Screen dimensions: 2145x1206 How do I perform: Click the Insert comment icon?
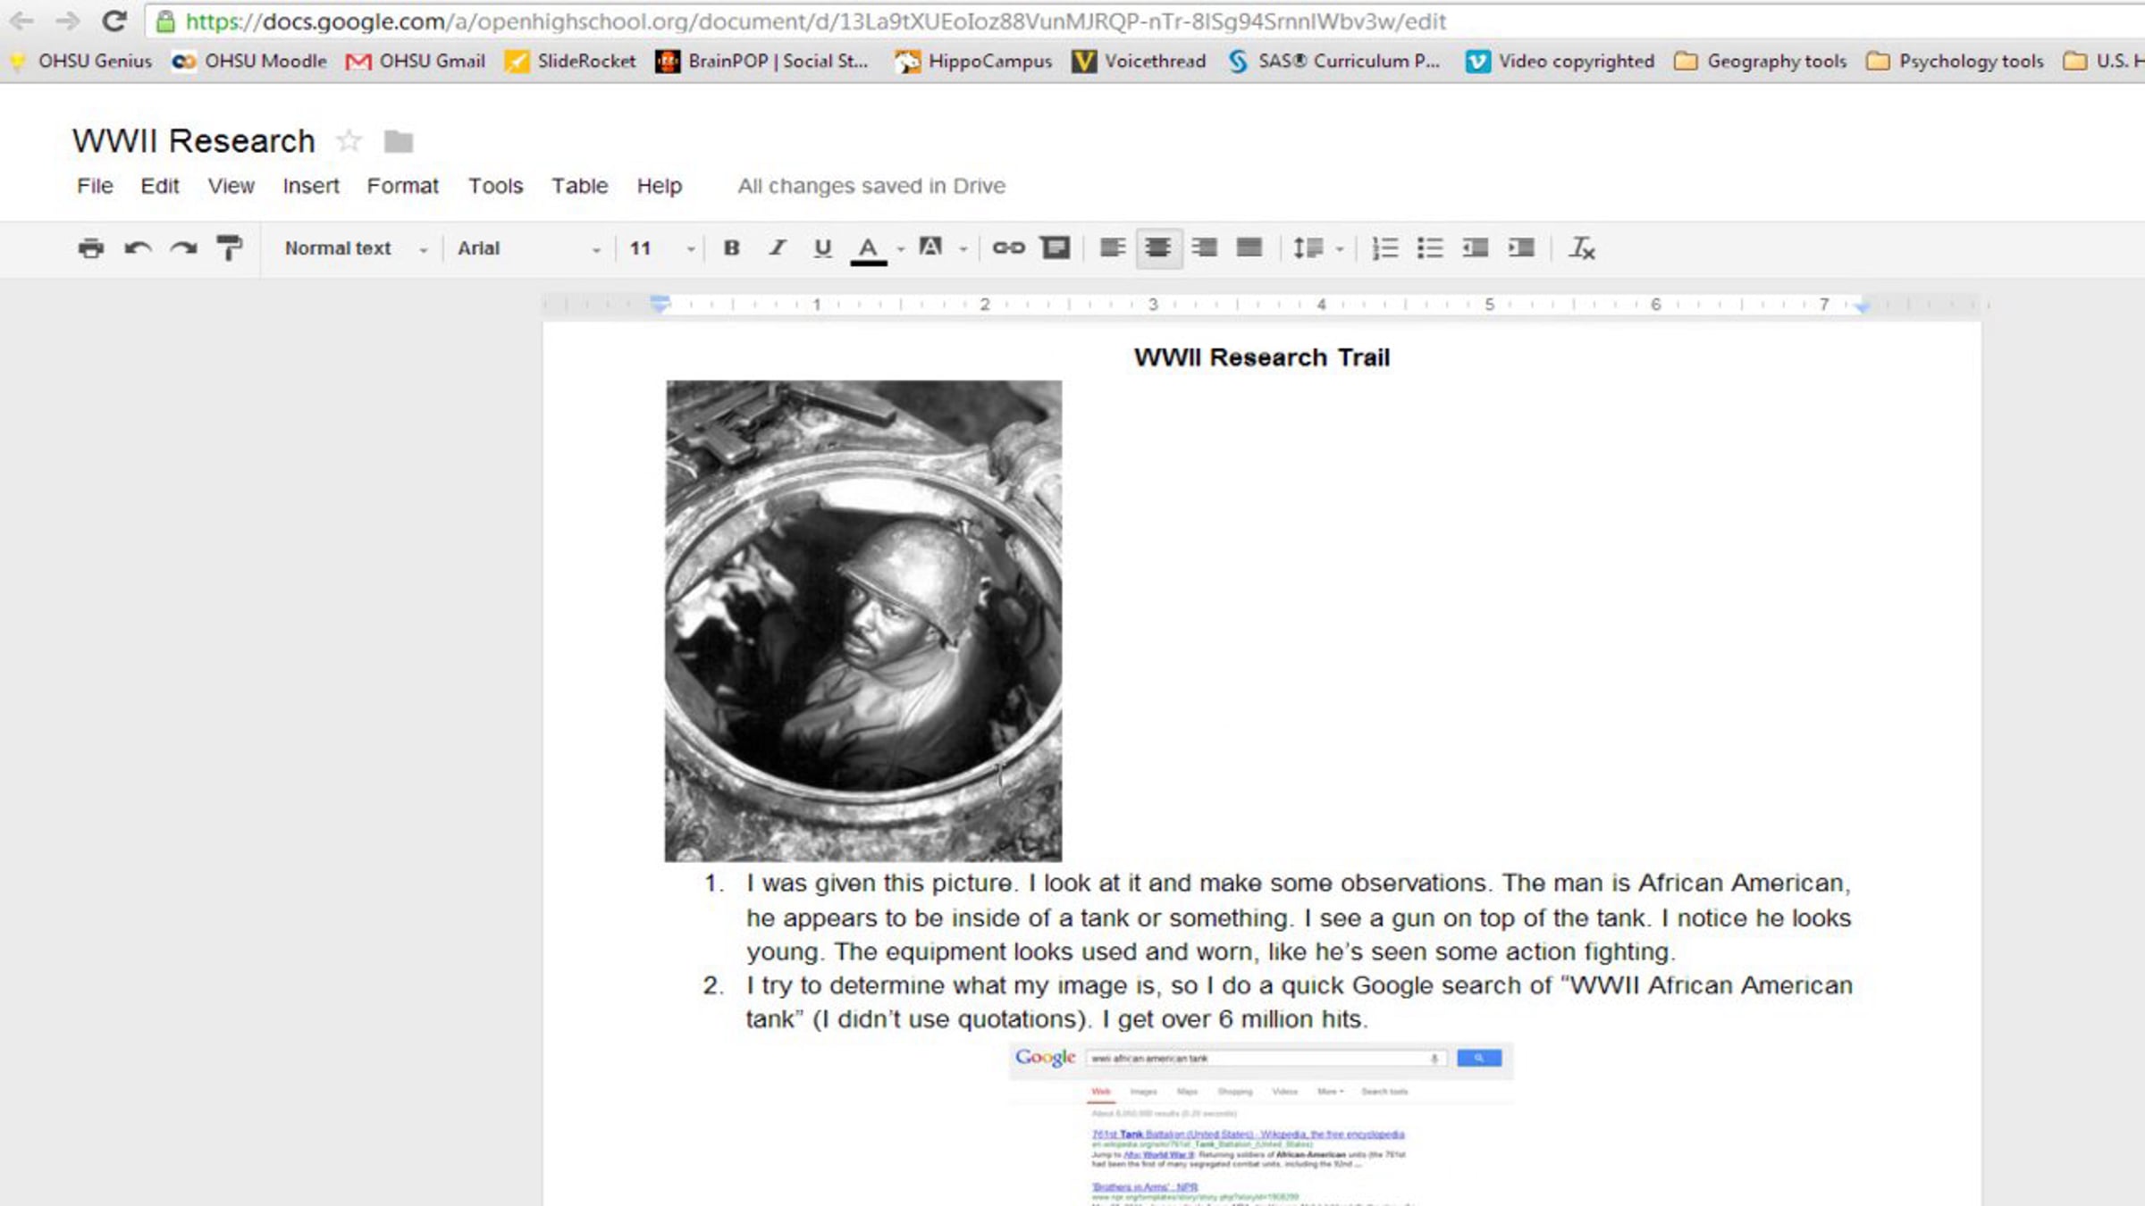coord(1056,248)
